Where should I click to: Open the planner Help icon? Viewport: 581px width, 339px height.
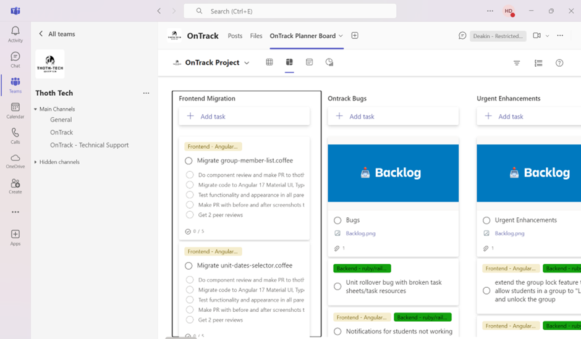click(559, 63)
